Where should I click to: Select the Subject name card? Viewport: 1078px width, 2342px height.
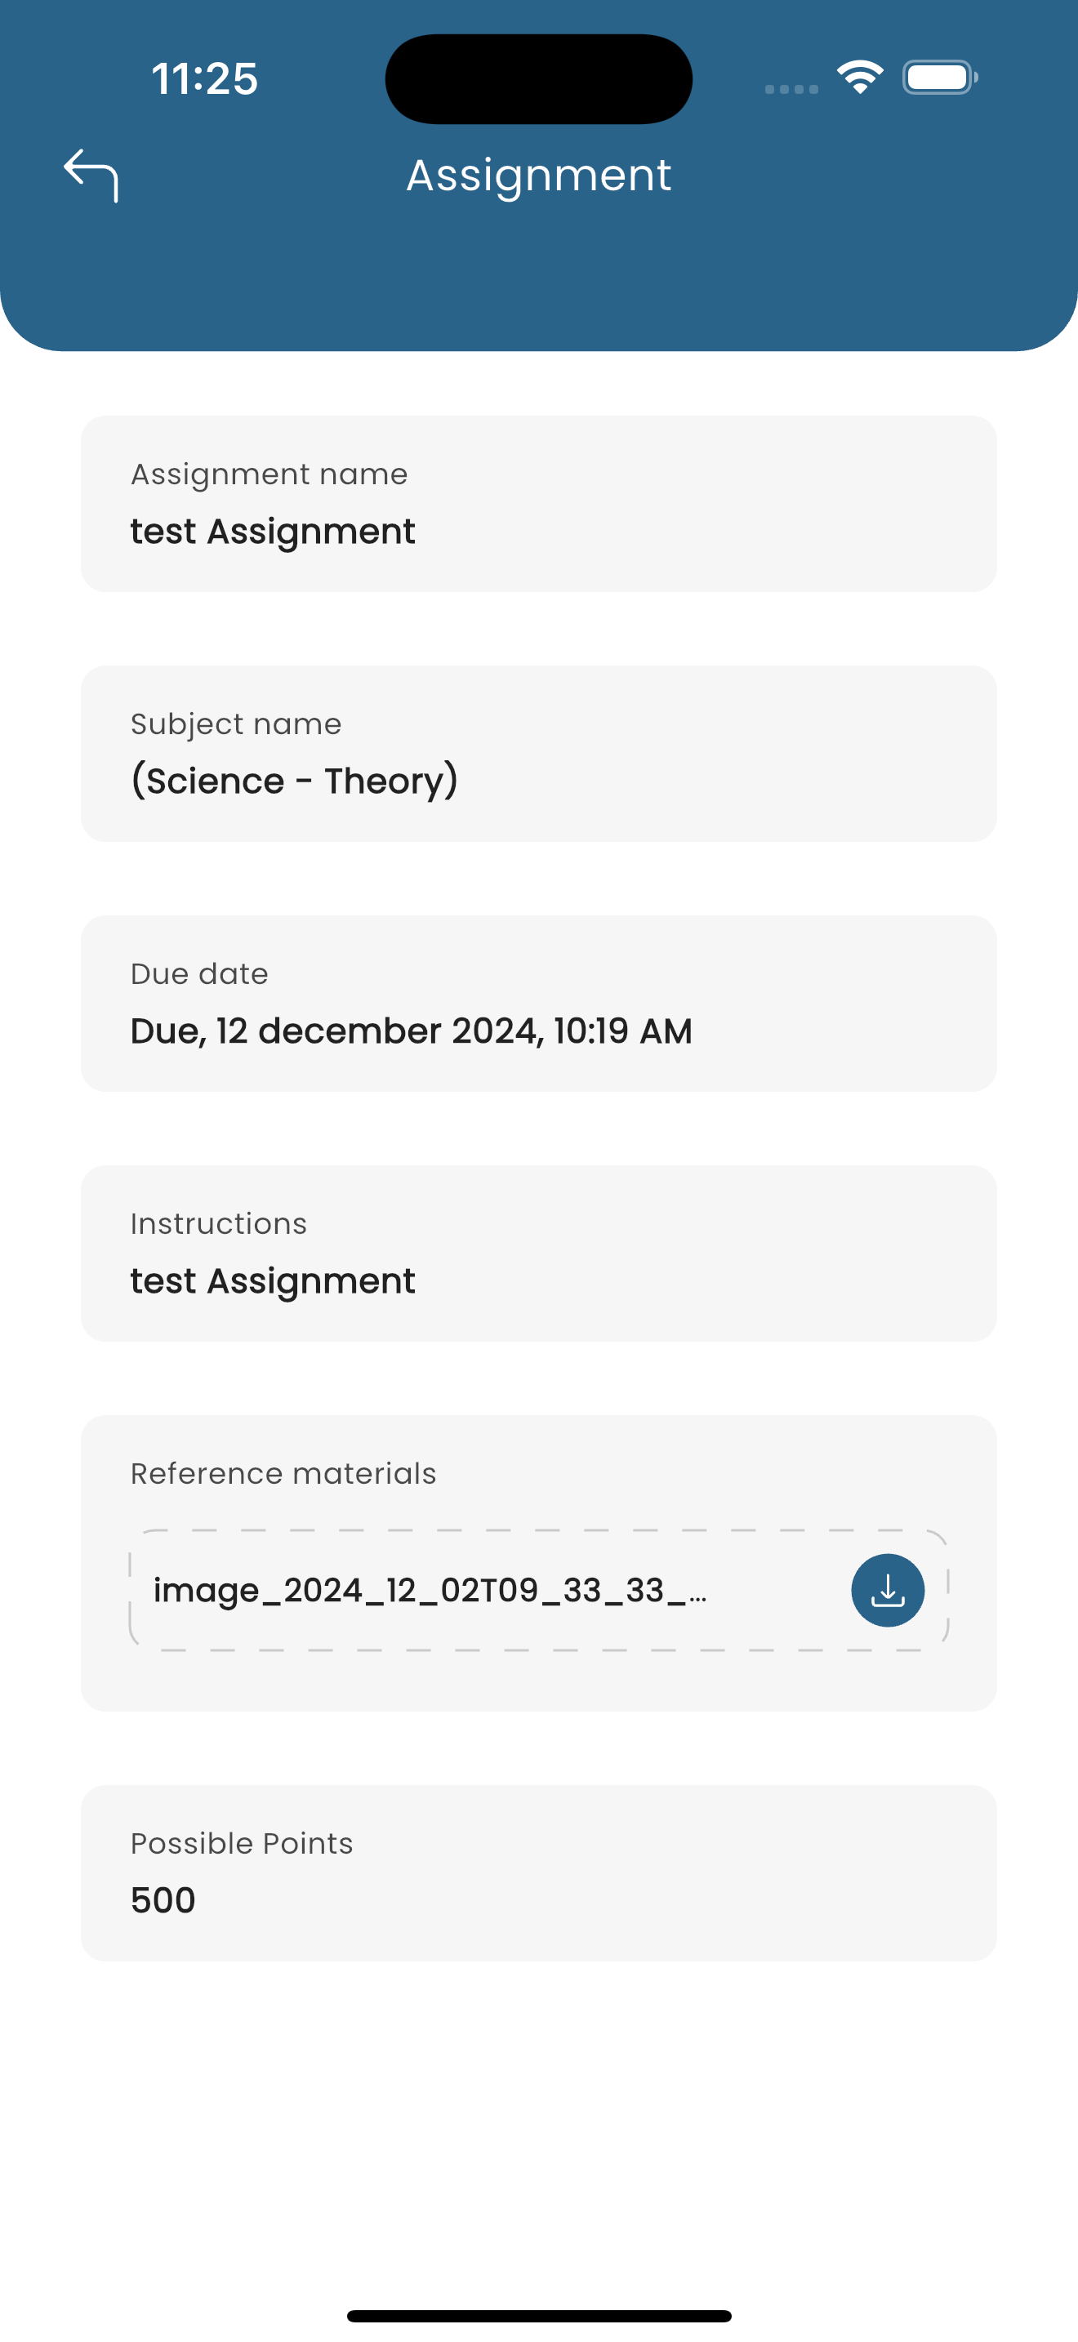(539, 754)
